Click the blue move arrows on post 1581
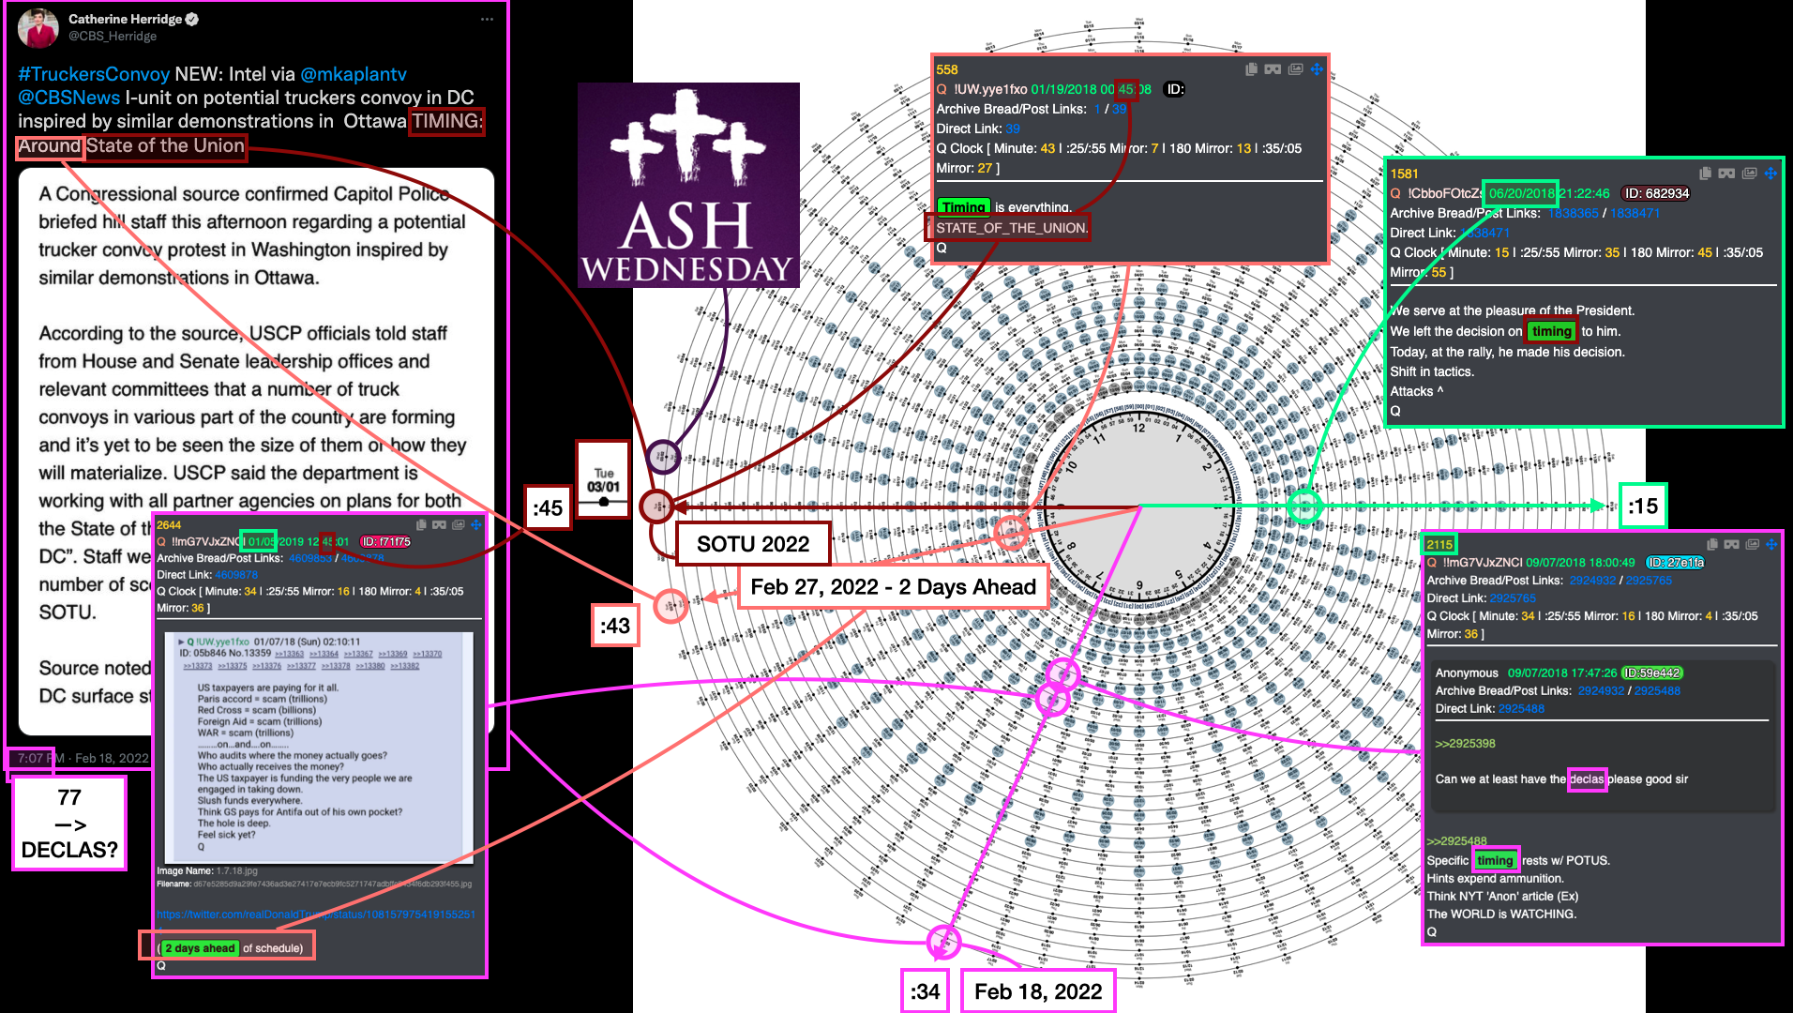Viewport: 1793px width, 1013px height. click(1770, 174)
